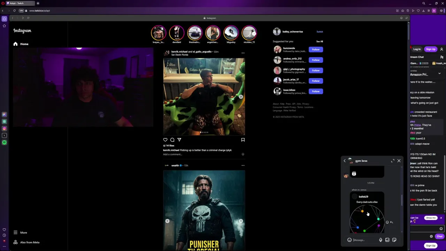This screenshot has width=446, height=251.
Task: Open Instagram panel three-dot menu
Action: [x=12, y=18]
